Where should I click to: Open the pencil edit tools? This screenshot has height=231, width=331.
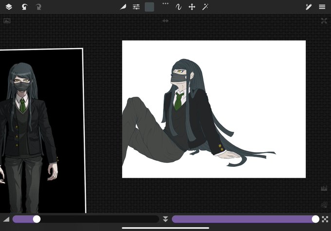click(x=309, y=7)
